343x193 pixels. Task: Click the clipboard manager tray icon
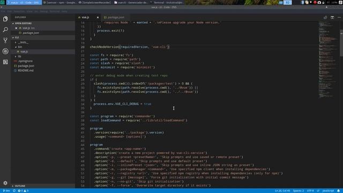coord(307,2)
